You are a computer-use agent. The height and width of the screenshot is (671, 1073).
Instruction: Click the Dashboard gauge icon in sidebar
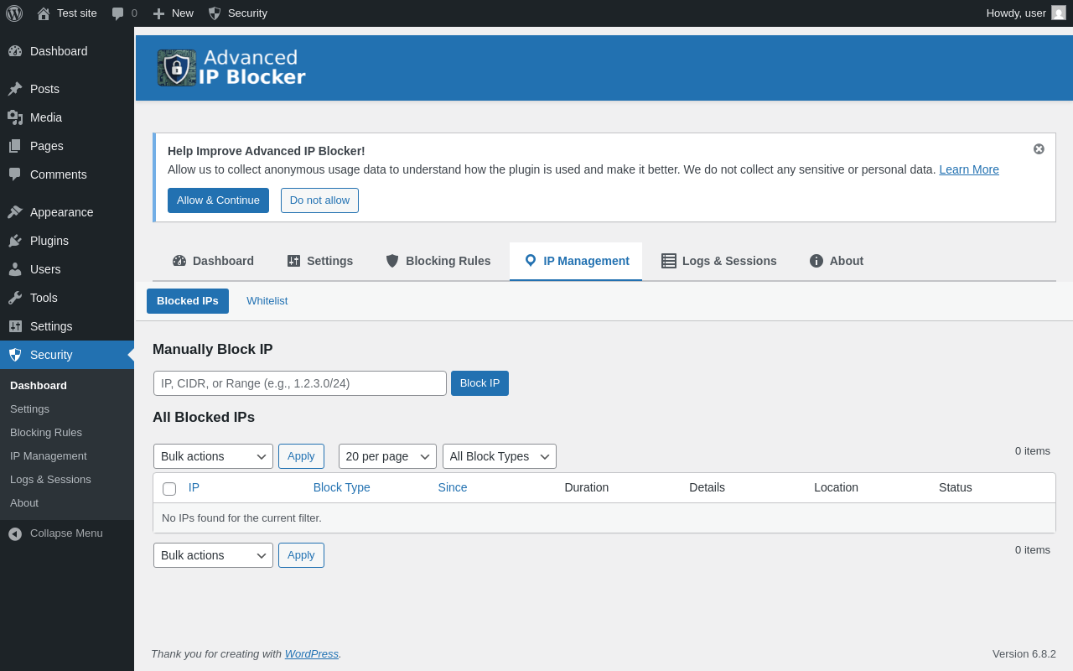point(15,51)
